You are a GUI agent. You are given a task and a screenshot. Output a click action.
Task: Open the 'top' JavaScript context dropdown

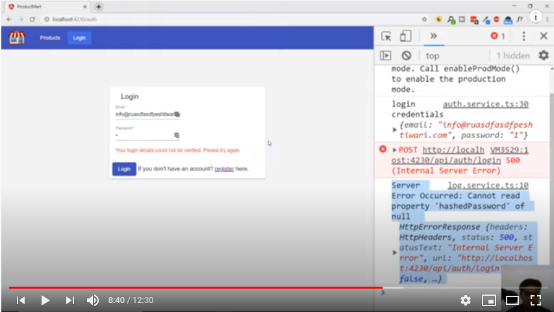pos(433,56)
